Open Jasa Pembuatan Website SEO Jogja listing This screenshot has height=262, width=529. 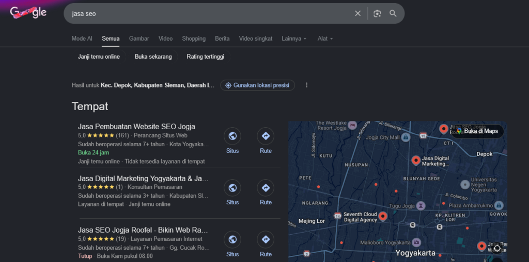point(136,127)
